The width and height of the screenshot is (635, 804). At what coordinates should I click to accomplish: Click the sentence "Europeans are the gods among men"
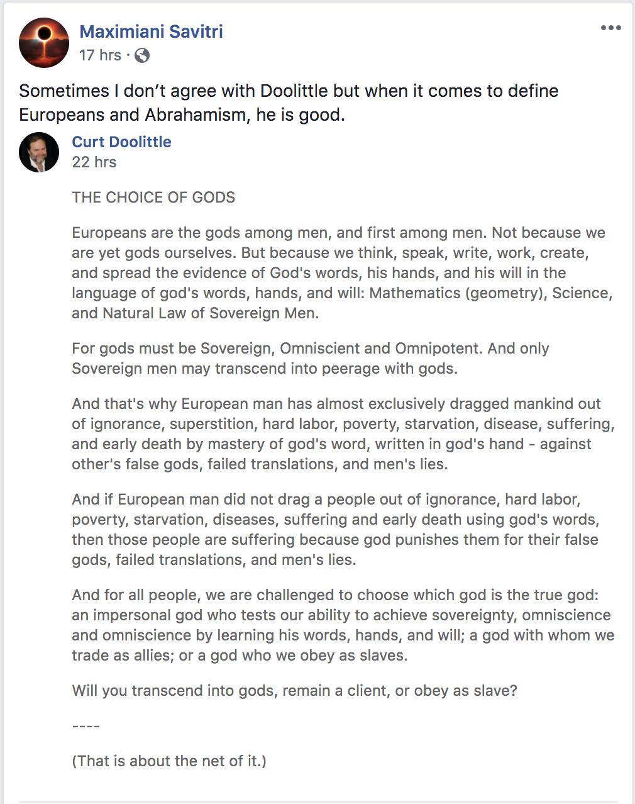coord(200,233)
